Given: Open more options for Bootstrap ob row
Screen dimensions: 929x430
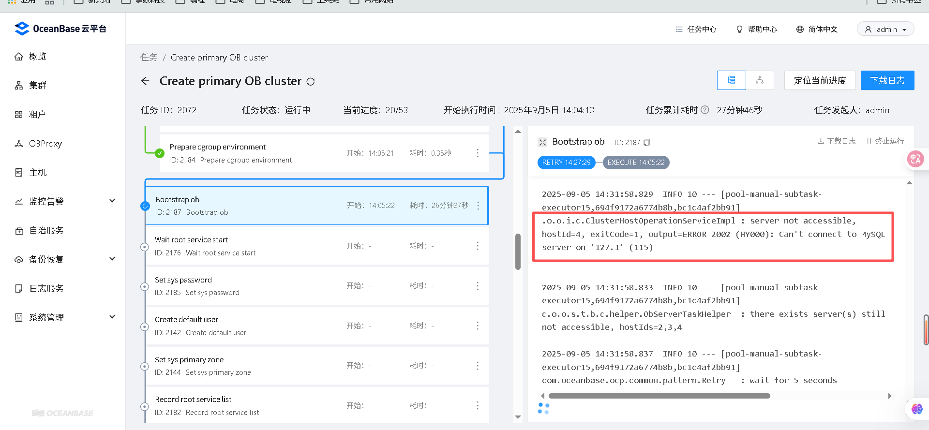Looking at the screenshot, I should [x=478, y=206].
